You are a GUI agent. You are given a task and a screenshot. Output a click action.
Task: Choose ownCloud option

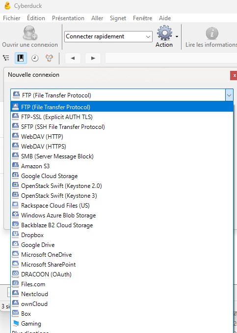[x=122, y=304]
